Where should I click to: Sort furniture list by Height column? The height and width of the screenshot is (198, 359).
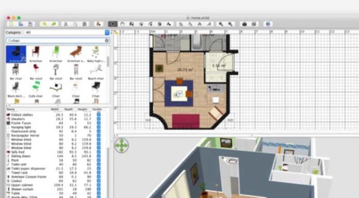coord(83,110)
